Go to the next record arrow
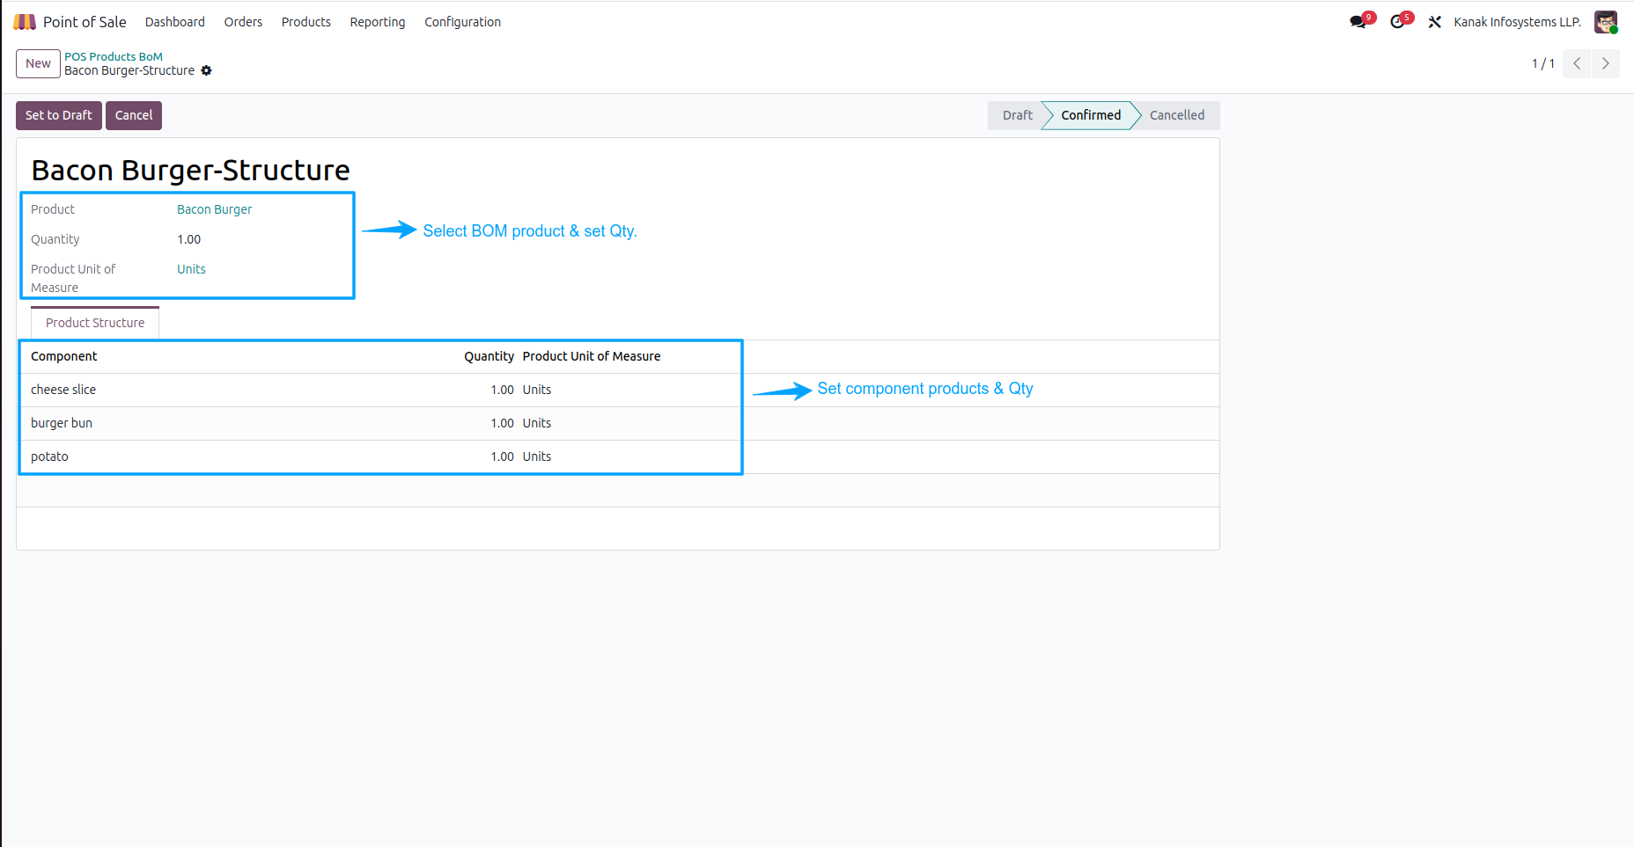The height and width of the screenshot is (847, 1634). click(1605, 63)
